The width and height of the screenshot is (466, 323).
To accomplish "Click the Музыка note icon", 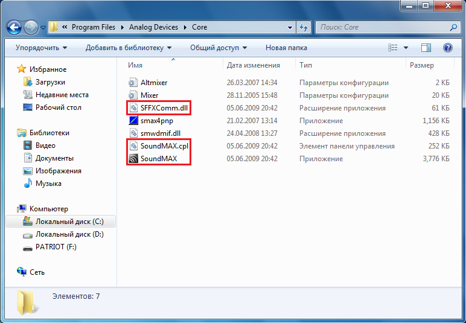I will (28, 184).
